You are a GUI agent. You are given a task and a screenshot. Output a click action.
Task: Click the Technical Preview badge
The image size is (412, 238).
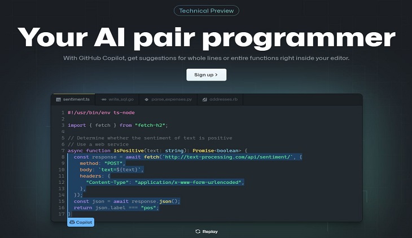(x=206, y=11)
